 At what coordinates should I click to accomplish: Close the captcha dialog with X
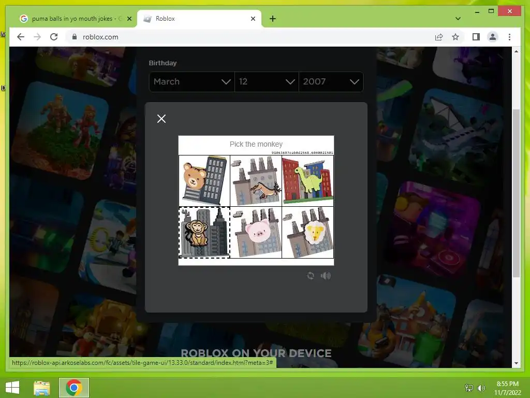[x=161, y=119]
